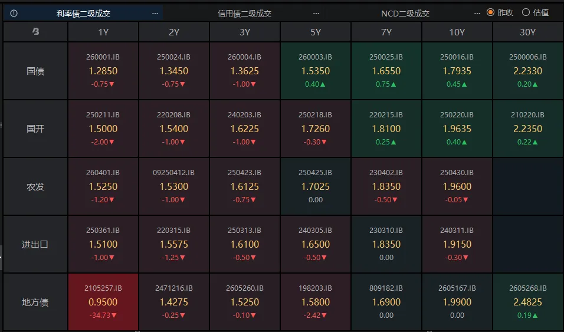The image size is (564, 332).
Task: Click the B logo icon in header row
Action: [35, 32]
